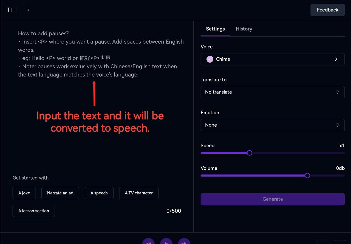Pick the "A TV character" prompt
Image resolution: width=351 pixels, height=244 pixels.
tap(139, 193)
